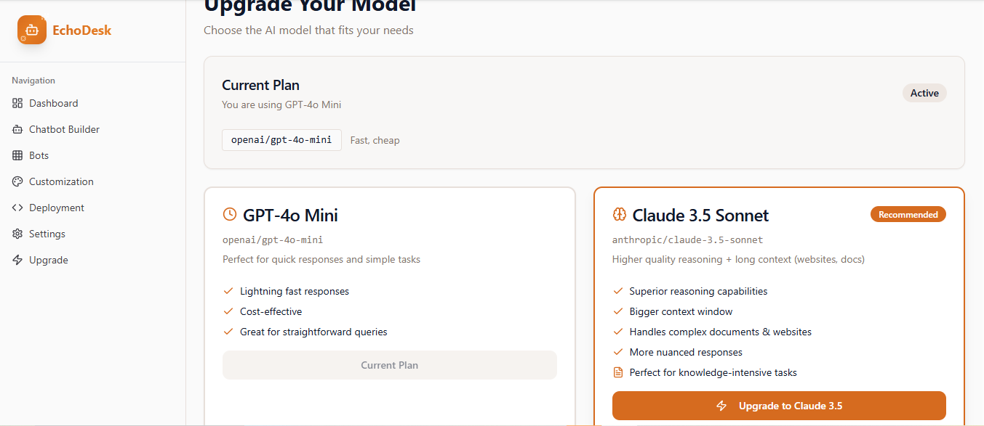The width and height of the screenshot is (984, 426).
Task: Click the brain icon beside Claude 3.5 Sonnet
Action: click(x=620, y=214)
